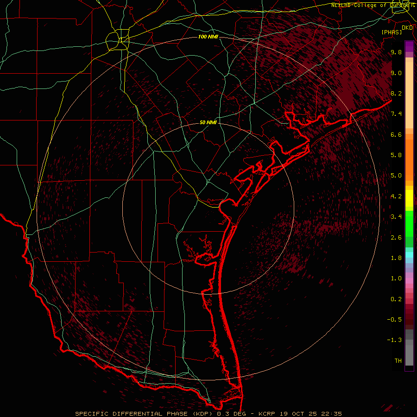Click the 0.2 value on color scale
The image size is (417, 417).
(396, 299)
